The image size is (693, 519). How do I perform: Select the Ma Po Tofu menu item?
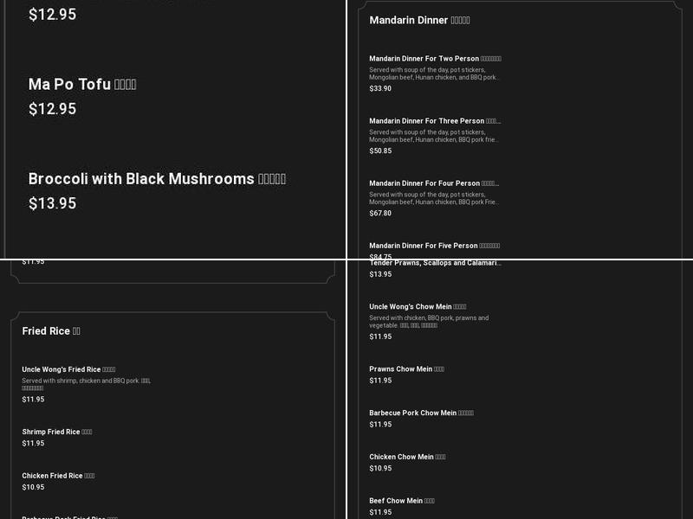(82, 84)
